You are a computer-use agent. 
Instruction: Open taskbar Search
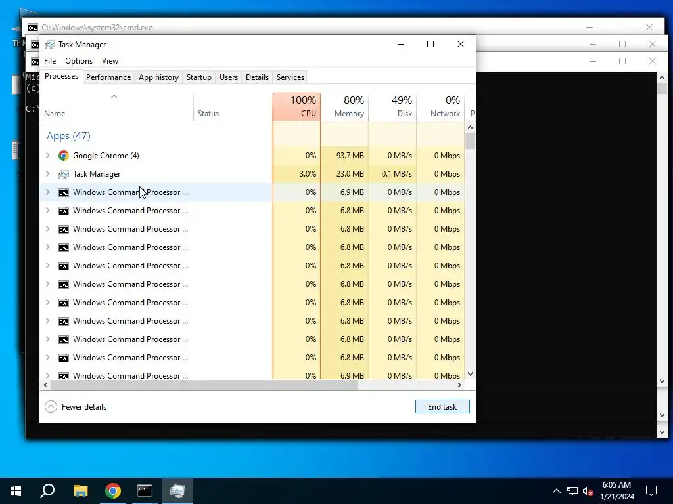[x=47, y=491]
